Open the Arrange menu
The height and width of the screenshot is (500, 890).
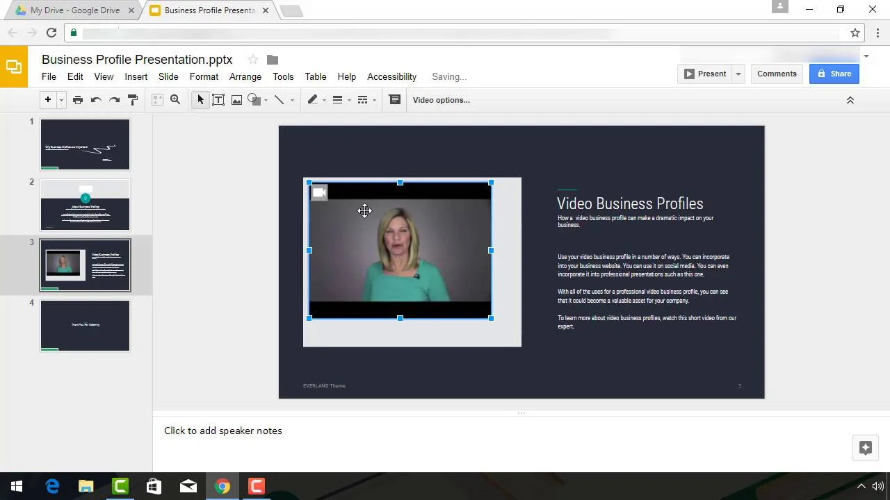pyautogui.click(x=245, y=76)
